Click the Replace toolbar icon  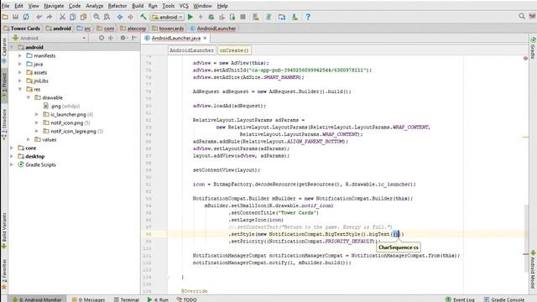tap(107, 17)
